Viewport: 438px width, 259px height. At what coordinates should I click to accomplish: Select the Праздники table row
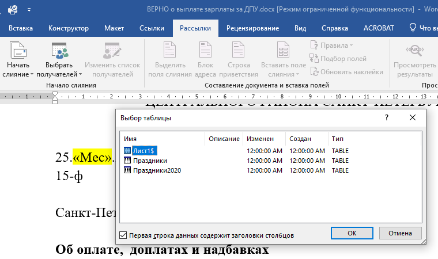[270, 161]
